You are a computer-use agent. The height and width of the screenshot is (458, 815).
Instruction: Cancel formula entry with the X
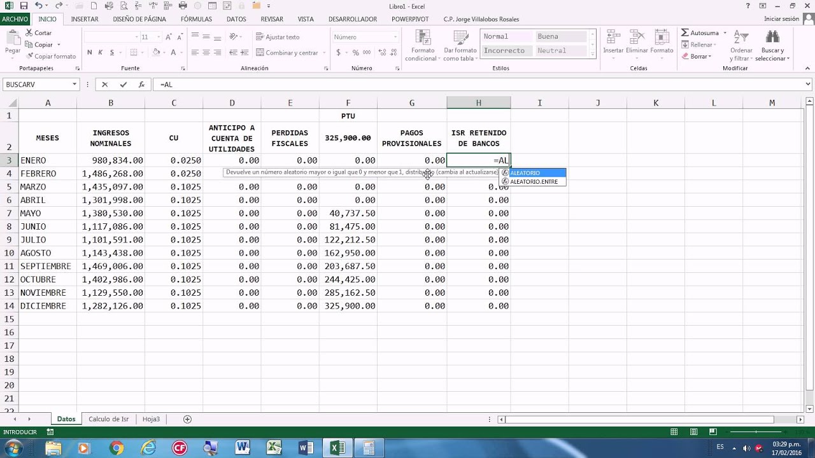104,84
